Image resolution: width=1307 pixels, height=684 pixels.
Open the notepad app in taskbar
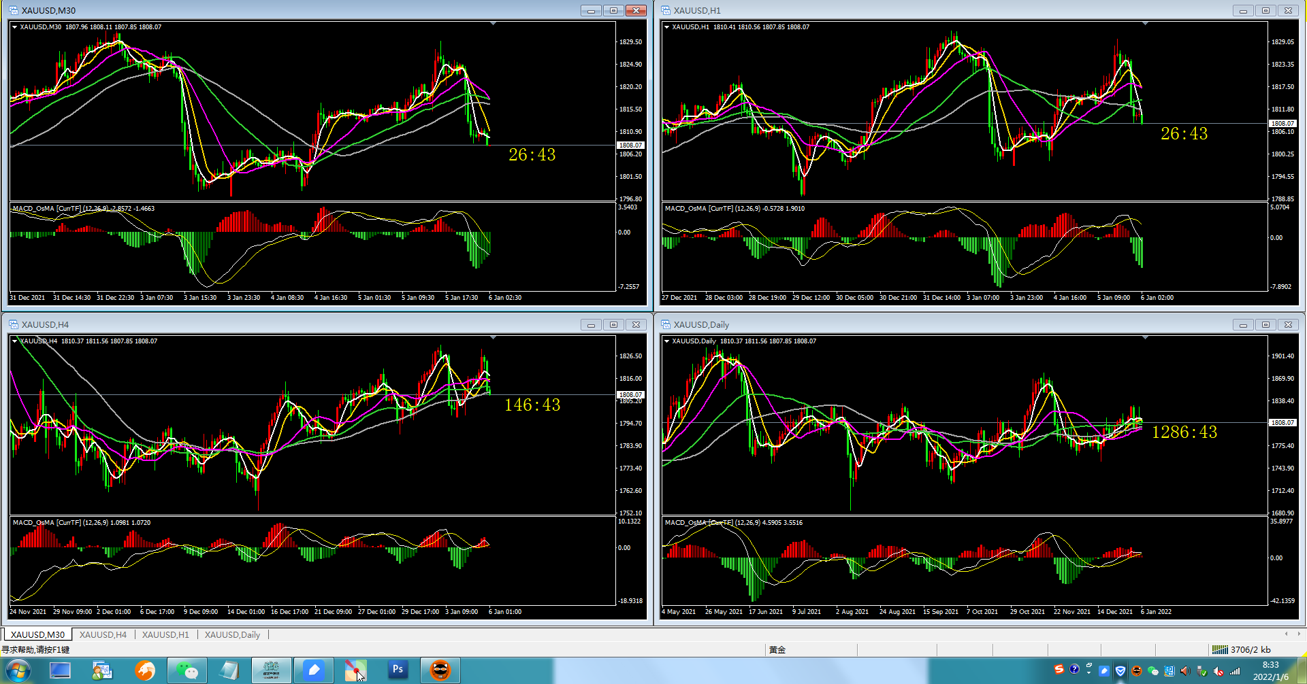[229, 670]
